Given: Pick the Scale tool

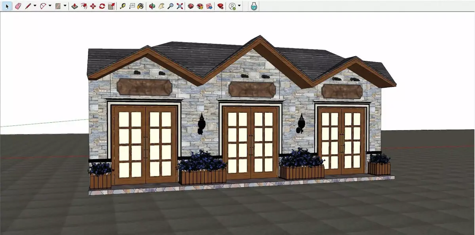Looking at the screenshot, I should (x=111, y=6).
